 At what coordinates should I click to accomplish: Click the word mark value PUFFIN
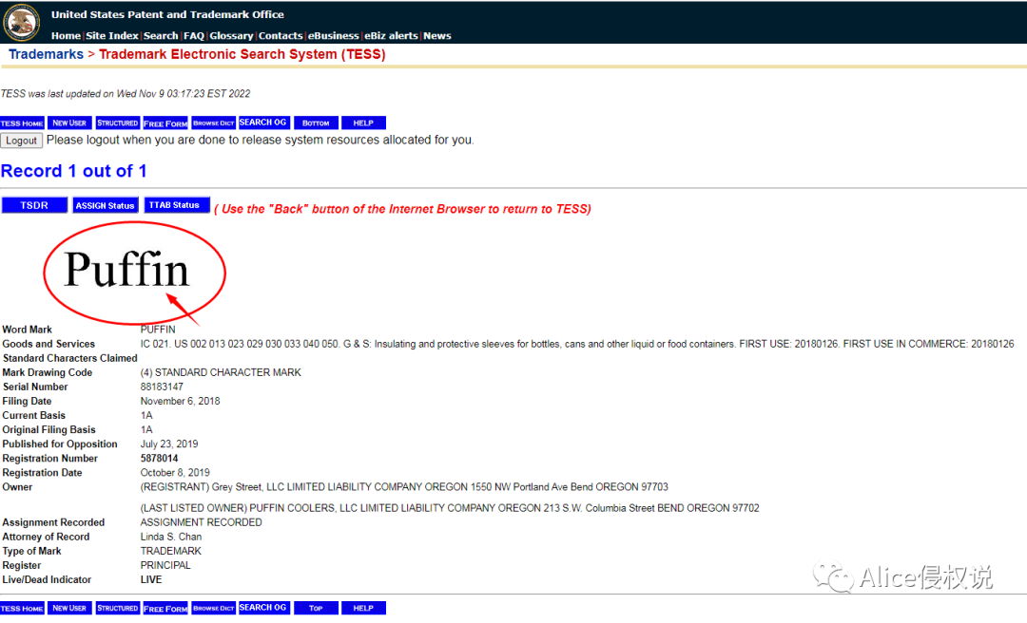point(158,330)
